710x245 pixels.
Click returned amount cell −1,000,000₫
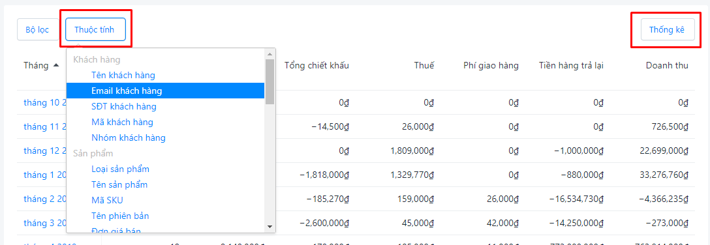(x=578, y=151)
